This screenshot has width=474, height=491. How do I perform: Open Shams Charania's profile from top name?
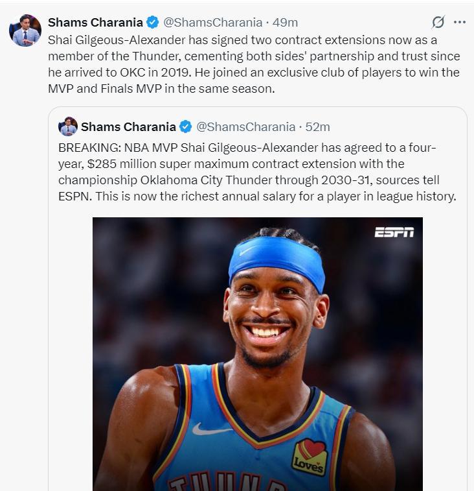[x=95, y=23]
